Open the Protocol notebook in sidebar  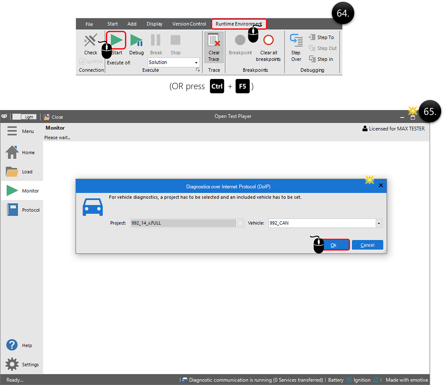tap(12, 210)
